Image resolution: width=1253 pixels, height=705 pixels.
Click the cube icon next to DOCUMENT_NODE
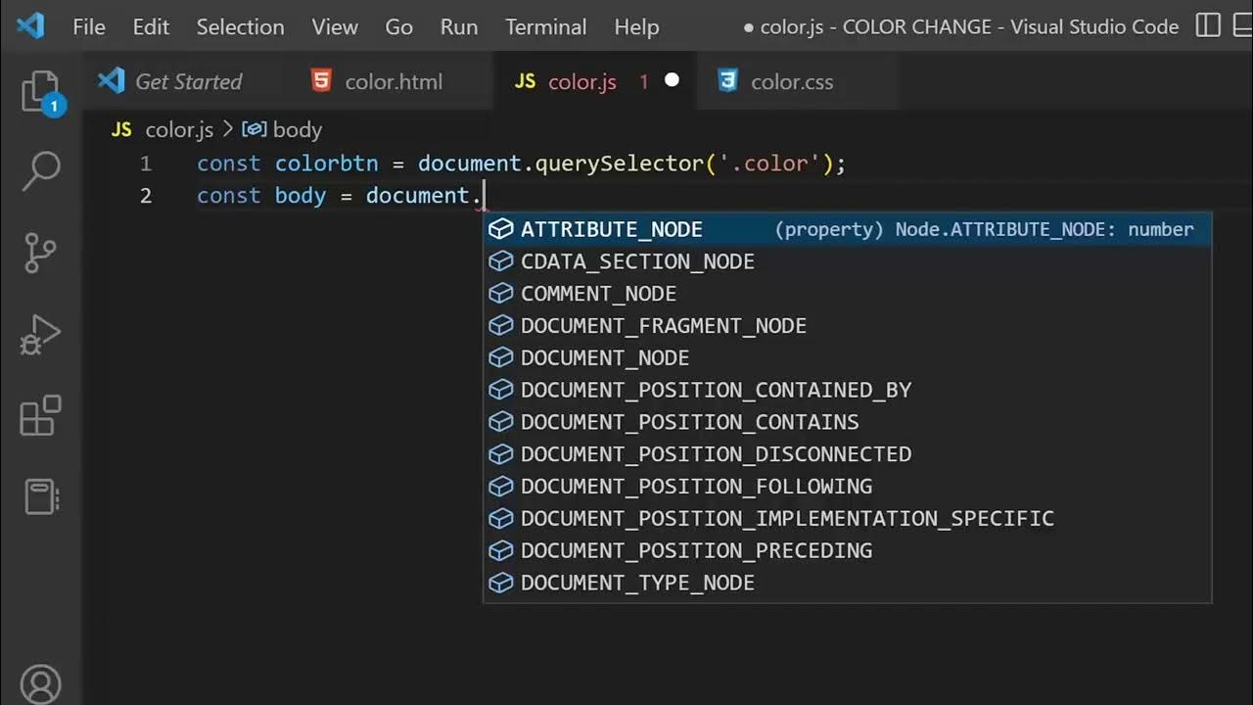click(501, 357)
